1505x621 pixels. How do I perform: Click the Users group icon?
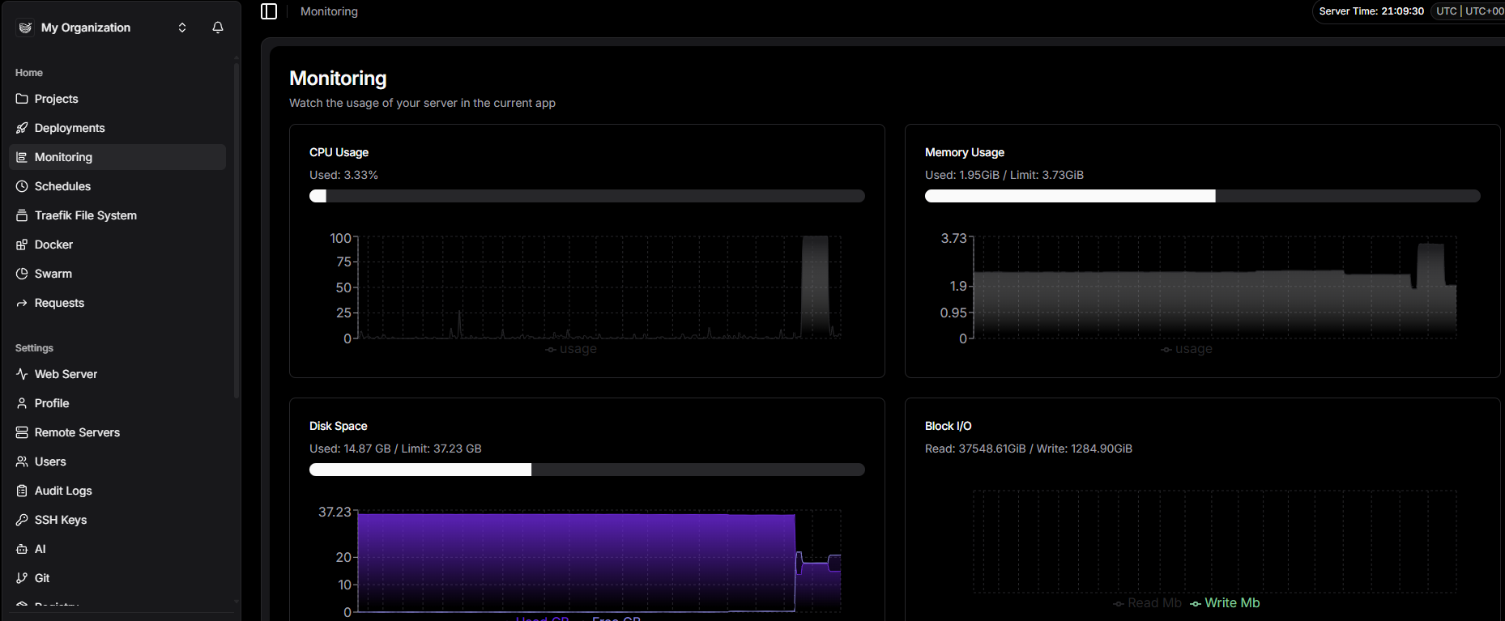click(22, 461)
